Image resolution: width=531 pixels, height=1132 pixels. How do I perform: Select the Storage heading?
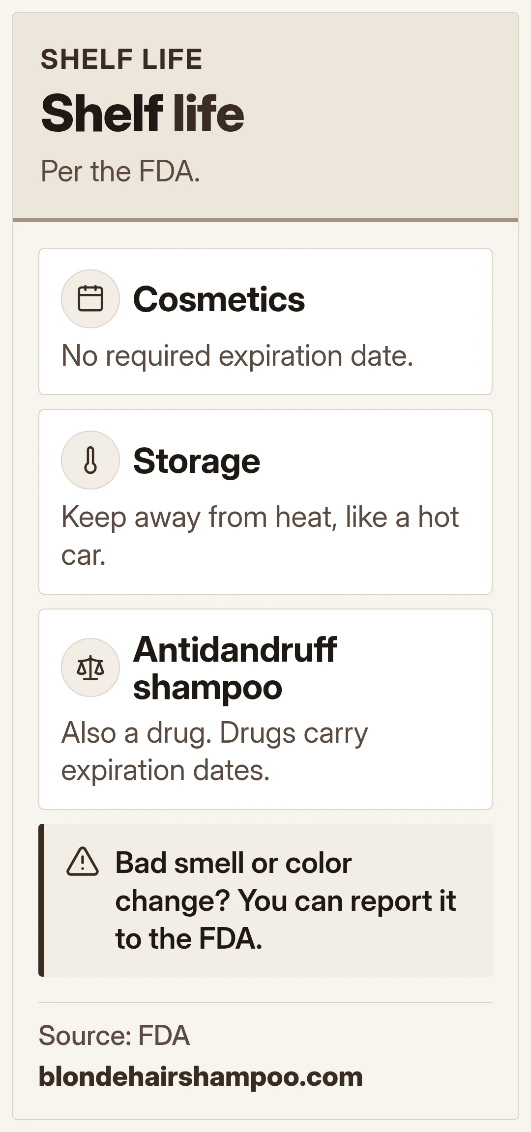point(197,461)
